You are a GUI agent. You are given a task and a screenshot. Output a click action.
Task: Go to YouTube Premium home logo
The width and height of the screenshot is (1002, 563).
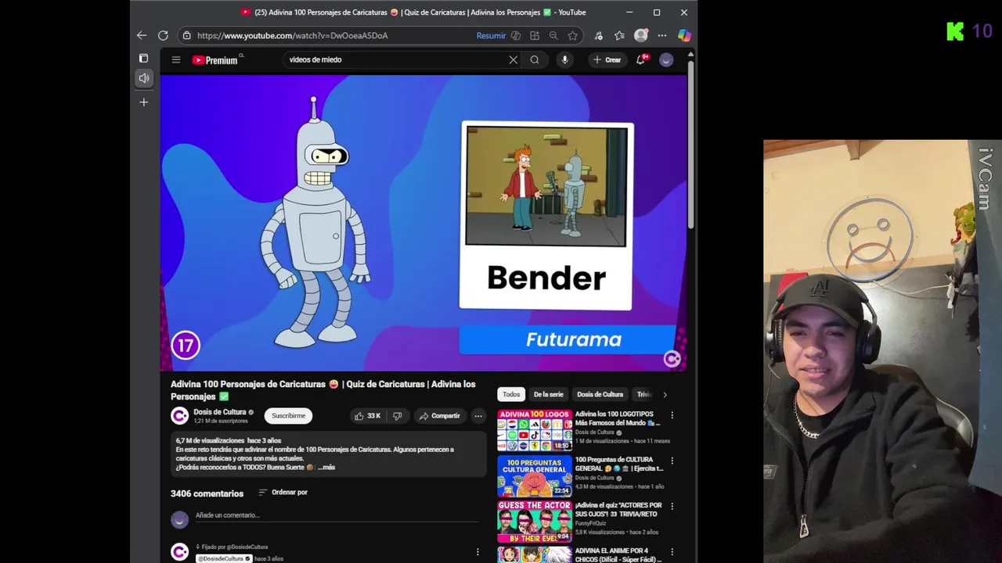216,59
